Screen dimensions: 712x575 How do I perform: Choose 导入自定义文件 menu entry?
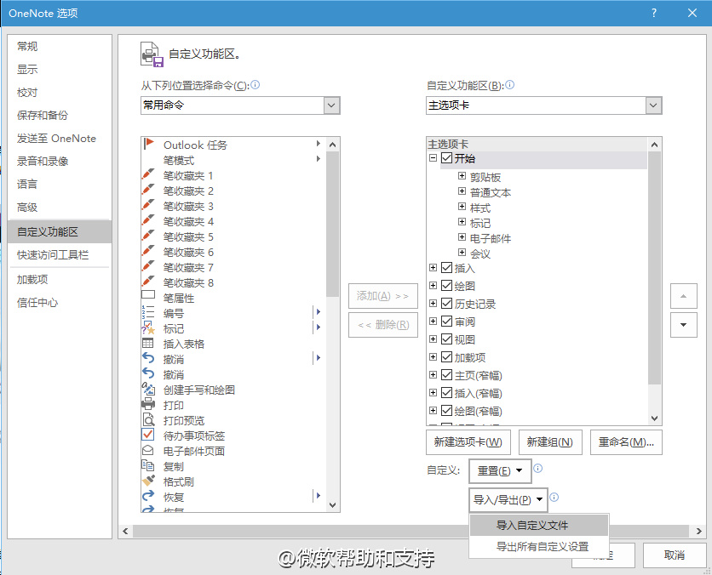coord(539,525)
